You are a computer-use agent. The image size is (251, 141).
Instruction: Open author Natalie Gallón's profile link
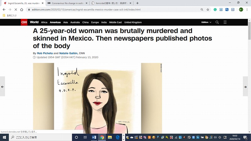pyautogui.click(x=68, y=53)
